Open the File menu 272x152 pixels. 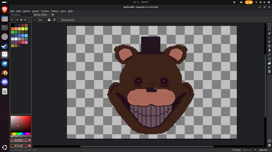[12, 11]
